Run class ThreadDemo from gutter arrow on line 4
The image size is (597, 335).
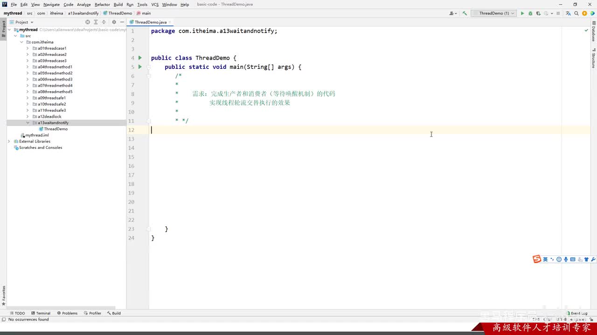(140, 58)
